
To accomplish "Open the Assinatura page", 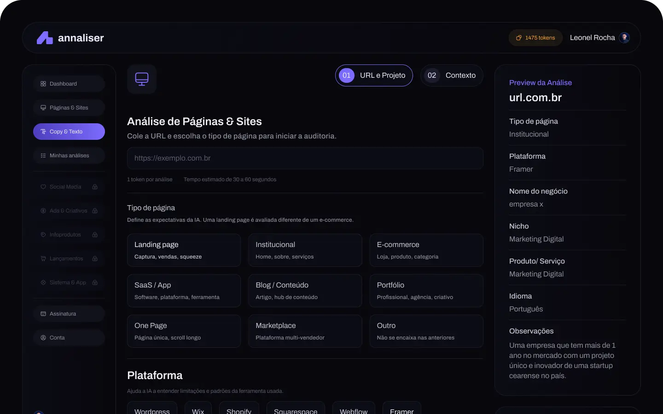I will click(x=69, y=314).
